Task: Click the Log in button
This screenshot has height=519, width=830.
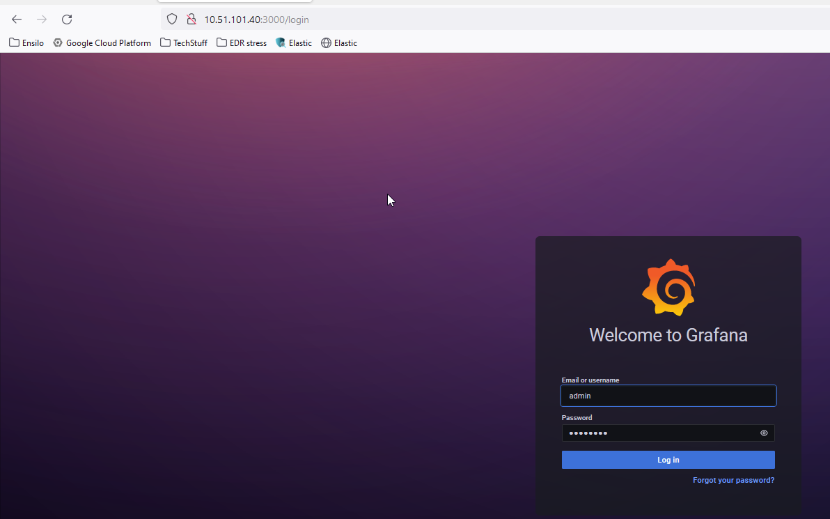Action: [x=668, y=460]
